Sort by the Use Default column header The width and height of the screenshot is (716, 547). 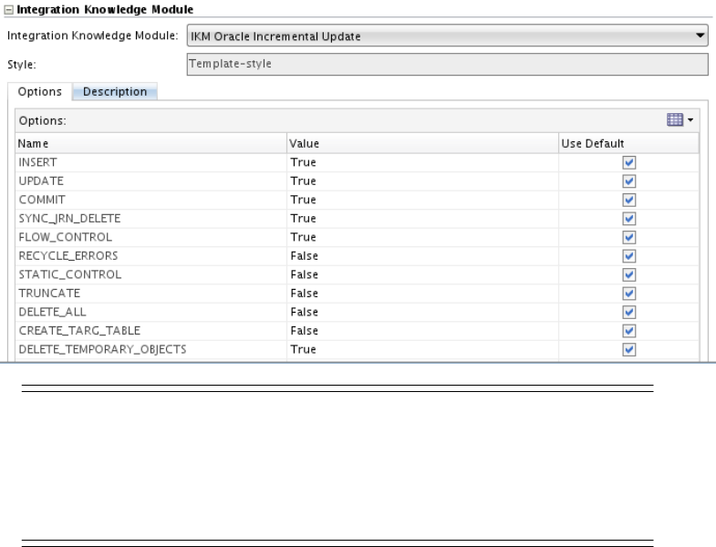pyautogui.click(x=628, y=143)
